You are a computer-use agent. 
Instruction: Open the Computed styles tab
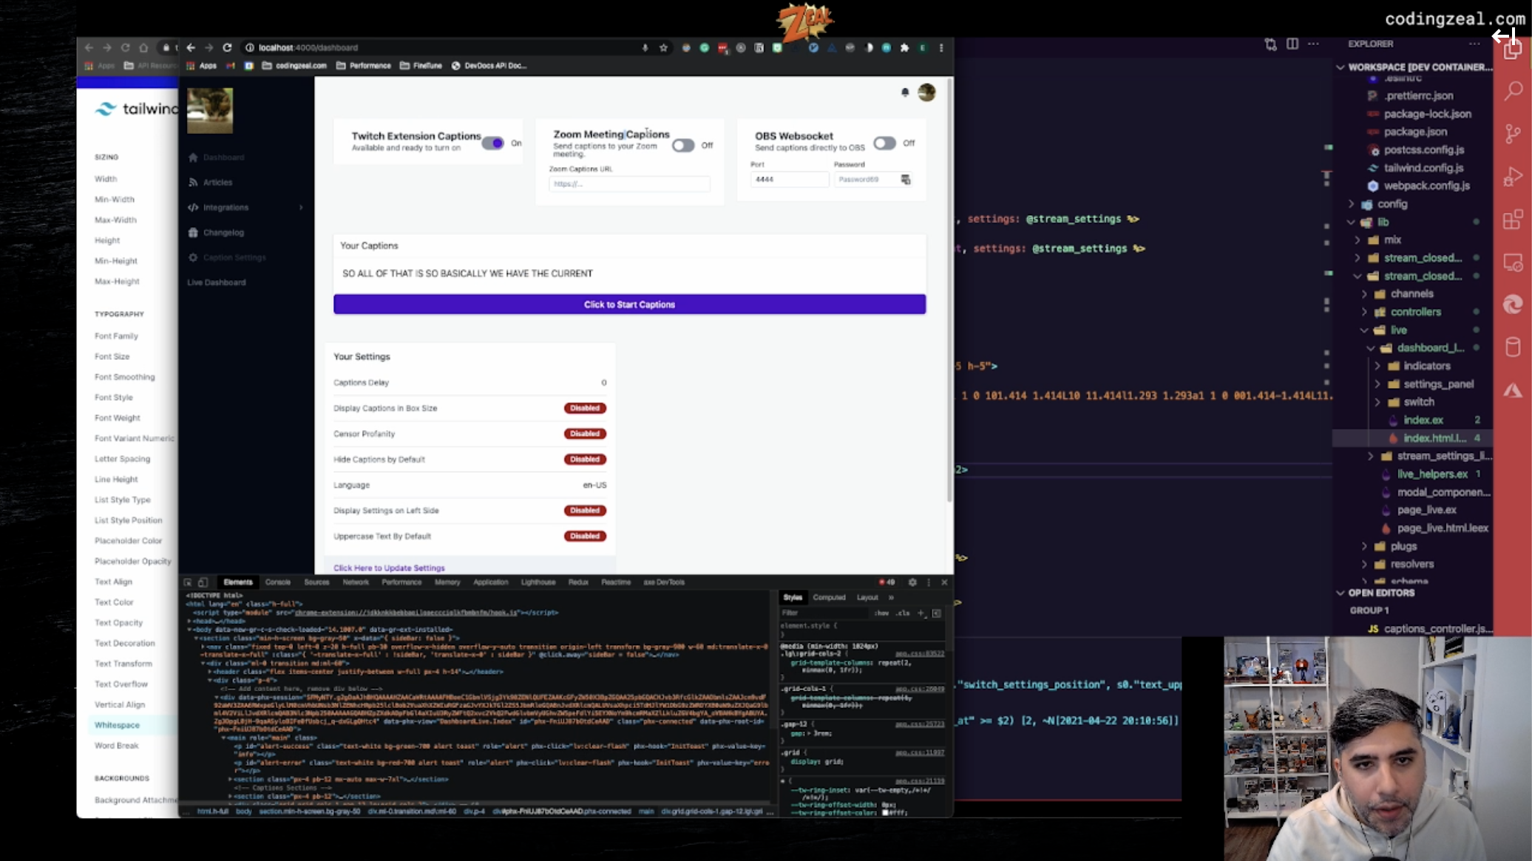(829, 597)
